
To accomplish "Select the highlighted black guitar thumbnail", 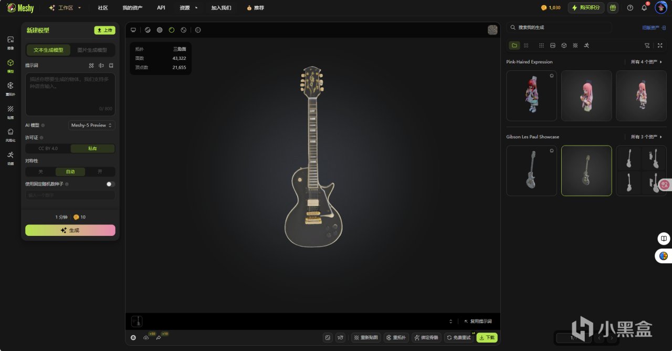I will pyautogui.click(x=586, y=171).
